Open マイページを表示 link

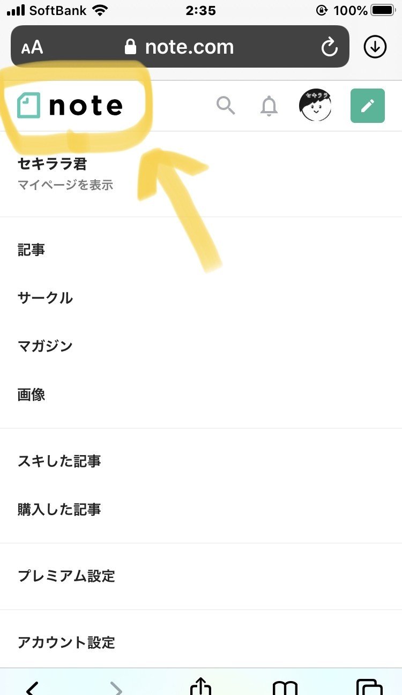tap(65, 185)
